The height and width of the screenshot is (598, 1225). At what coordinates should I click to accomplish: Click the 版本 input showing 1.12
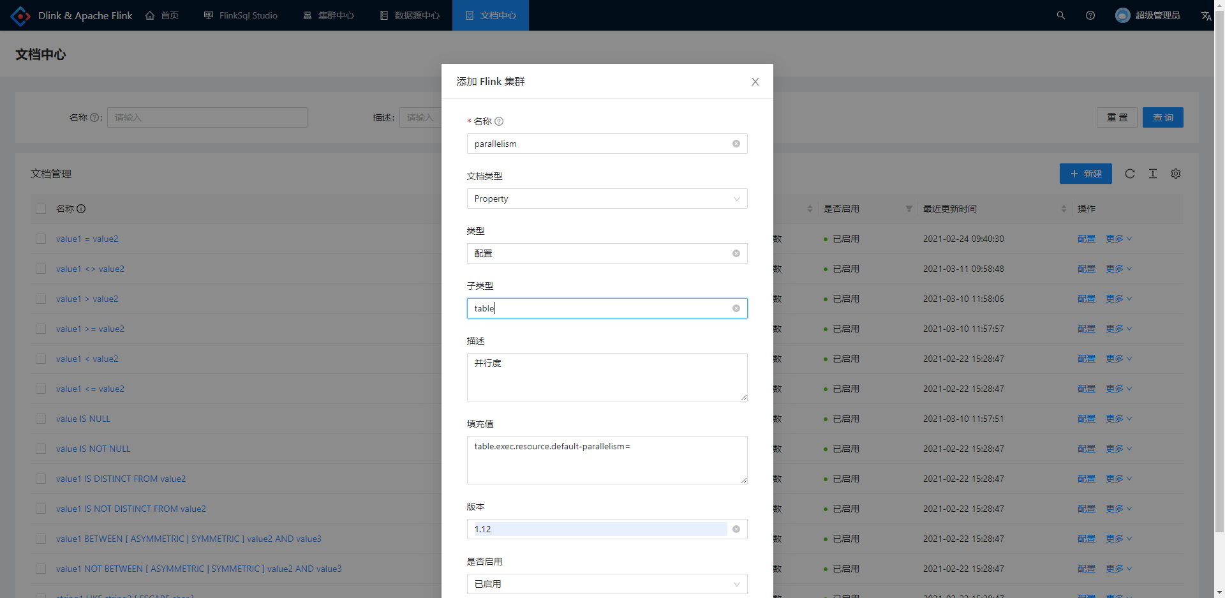[x=607, y=529]
